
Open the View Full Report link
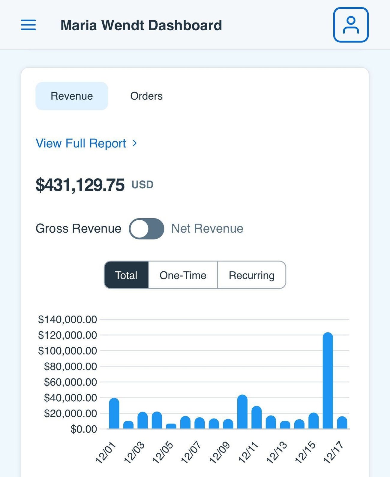click(81, 143)
